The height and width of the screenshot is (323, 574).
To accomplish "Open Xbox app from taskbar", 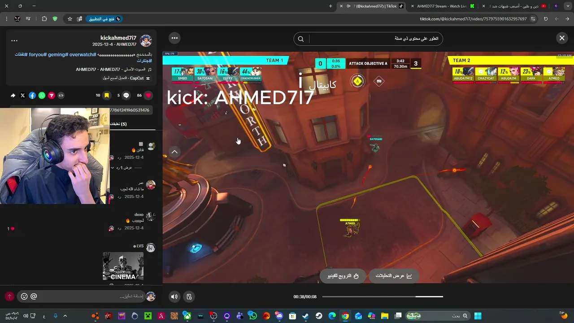I will pyautogui.click(x=187, y=316).
